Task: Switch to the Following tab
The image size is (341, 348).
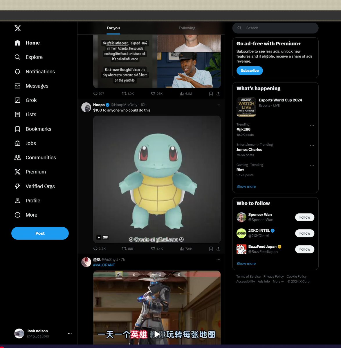Action: (187, 28)
